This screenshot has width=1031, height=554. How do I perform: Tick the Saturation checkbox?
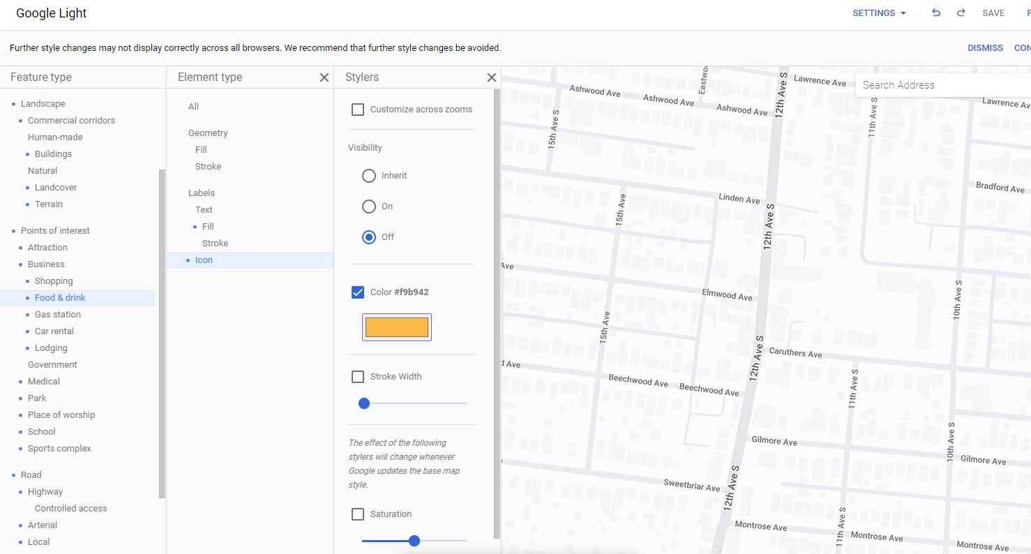coord(358,514)
